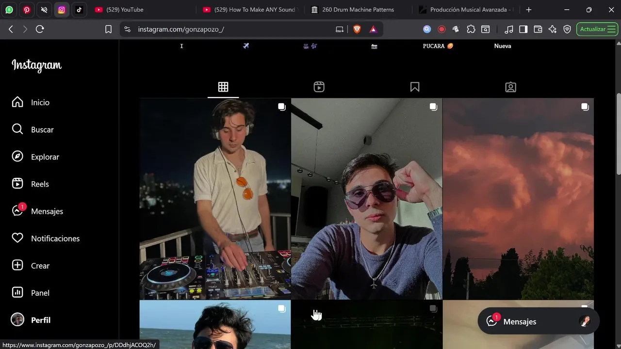Select the pinned Instagram tab
Screen dimensions: 621x349
coord(62,10)
